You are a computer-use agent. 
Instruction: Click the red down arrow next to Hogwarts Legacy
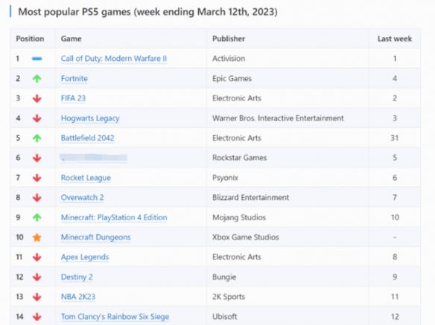(37, 118)
